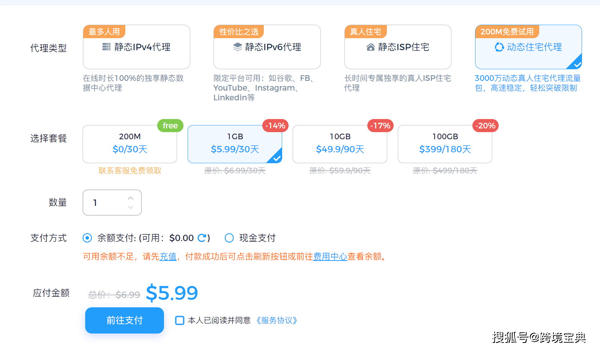600x350 pixels.
Task: Check the 本人已阅读并同意 agreement checkbox
Action: point(180,320)
